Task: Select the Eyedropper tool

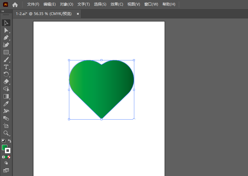Action: 6,104
